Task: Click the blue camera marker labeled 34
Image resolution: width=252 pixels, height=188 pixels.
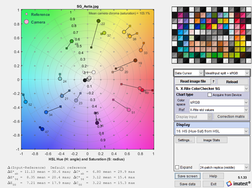Action: 46,112
